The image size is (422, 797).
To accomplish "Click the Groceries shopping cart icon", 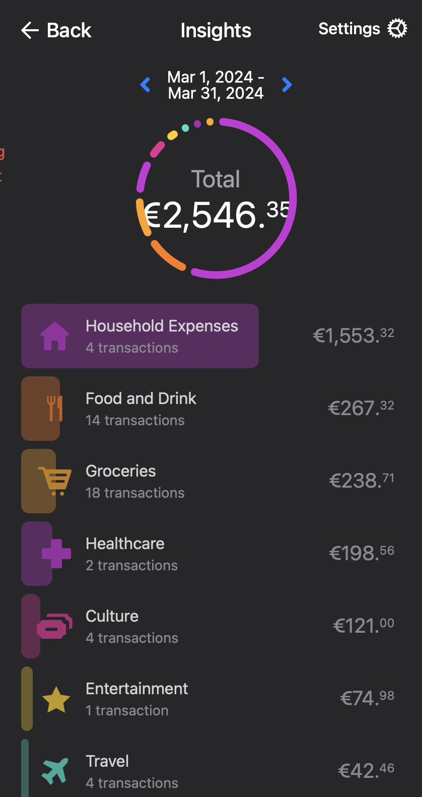I will 55,481.
